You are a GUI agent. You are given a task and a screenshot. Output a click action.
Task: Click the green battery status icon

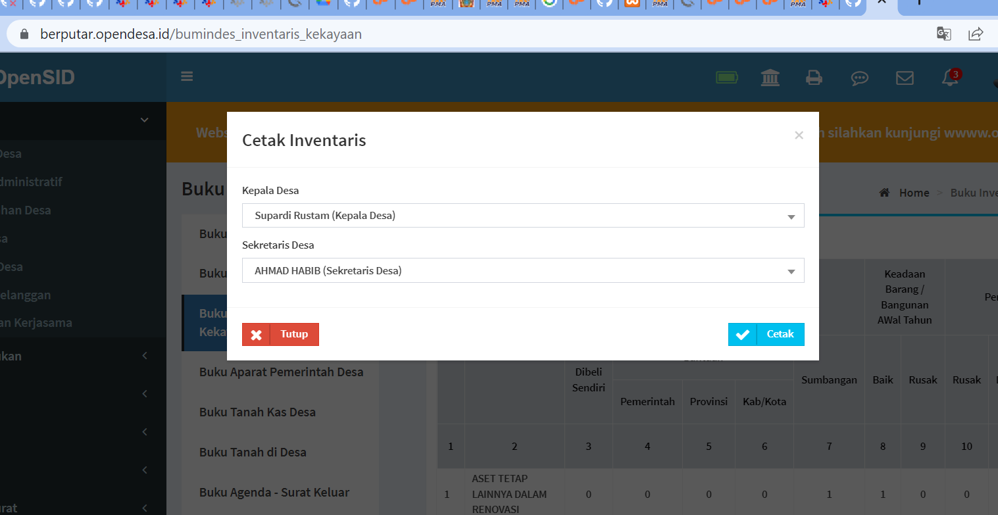726,77
